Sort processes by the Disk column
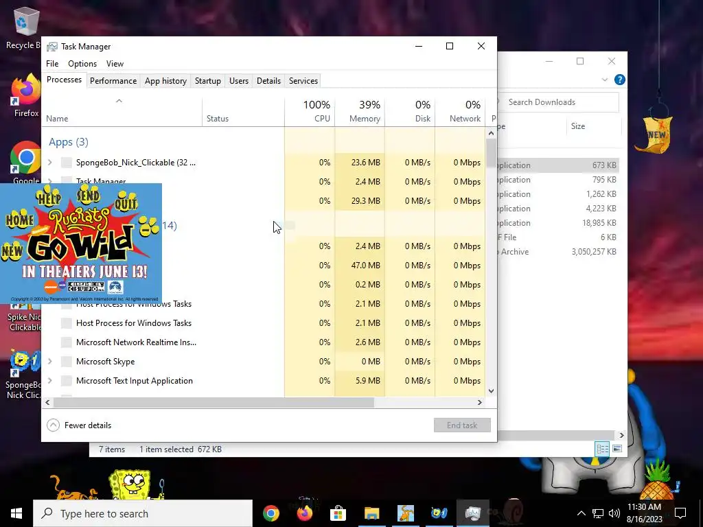Image resolution: width=703 pixels, height=527 pixels. 411,111
